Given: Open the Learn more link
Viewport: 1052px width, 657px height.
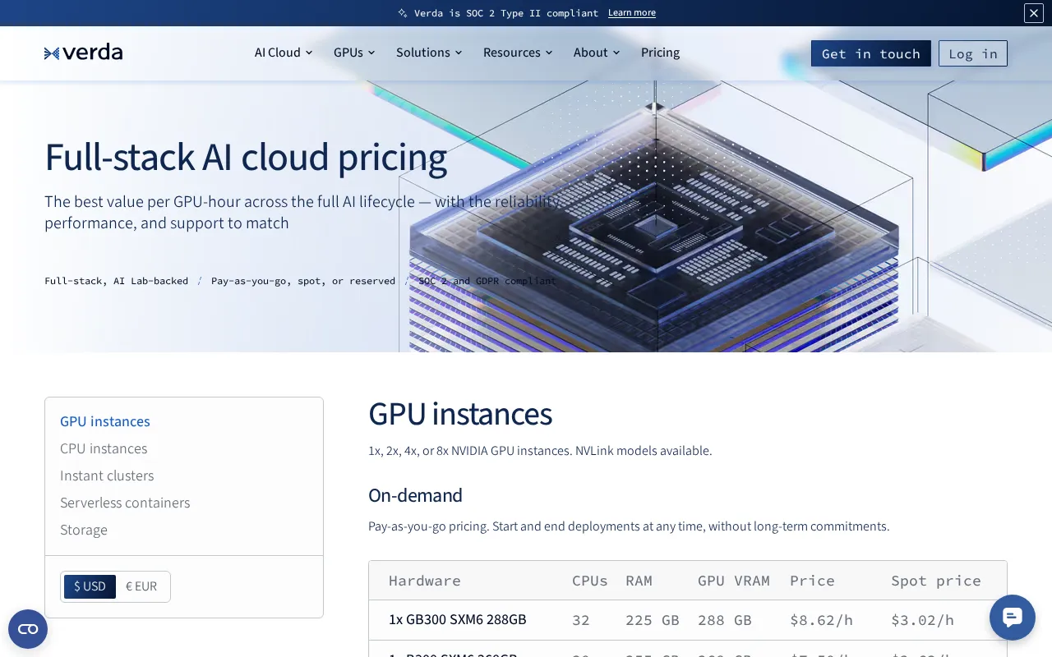Looking at the screenshot, I should point(632,13).
